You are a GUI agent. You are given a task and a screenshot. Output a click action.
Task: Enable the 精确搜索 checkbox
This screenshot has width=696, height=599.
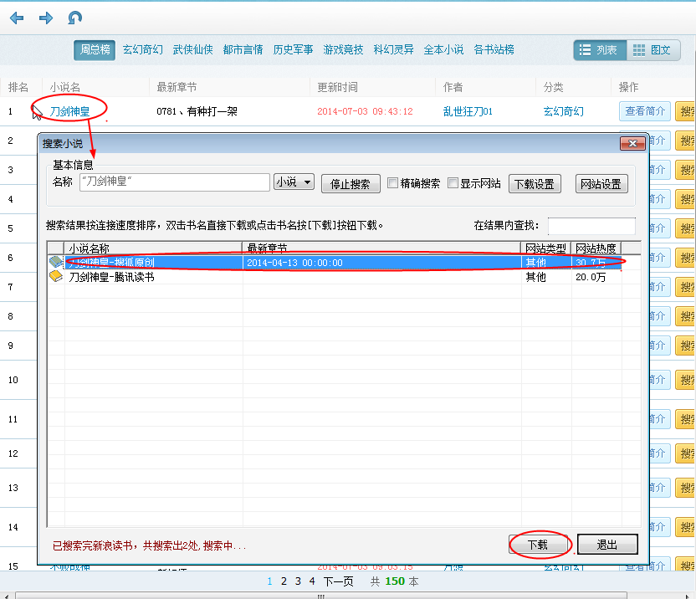392,183
